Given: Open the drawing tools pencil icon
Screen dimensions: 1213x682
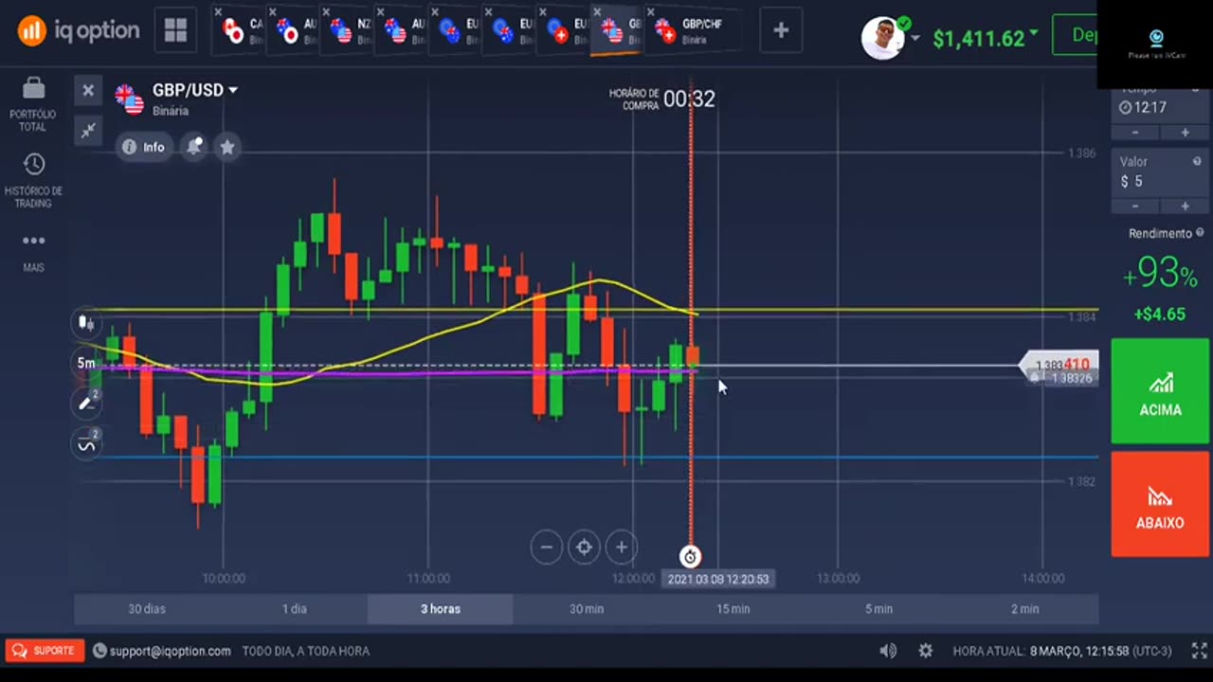Looking at the screenshot, I should coord(86,404).
